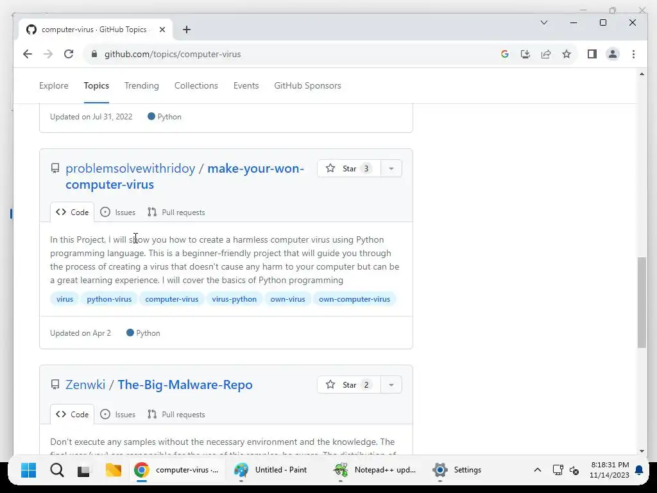
Task: Open Chrome three-dot menu
Action: point(633,54)
